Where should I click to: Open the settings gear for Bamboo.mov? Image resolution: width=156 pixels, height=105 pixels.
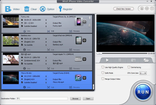pyautogui.click(x=84, y=40)
